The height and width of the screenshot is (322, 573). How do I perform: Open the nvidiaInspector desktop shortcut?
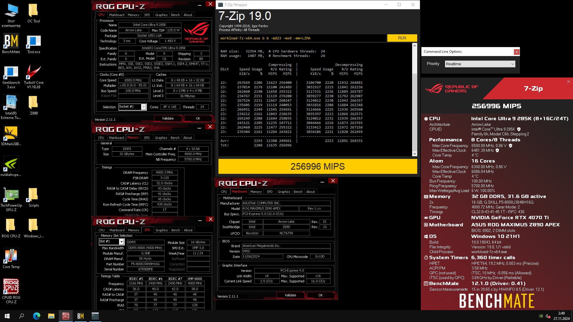click(11, 166)
